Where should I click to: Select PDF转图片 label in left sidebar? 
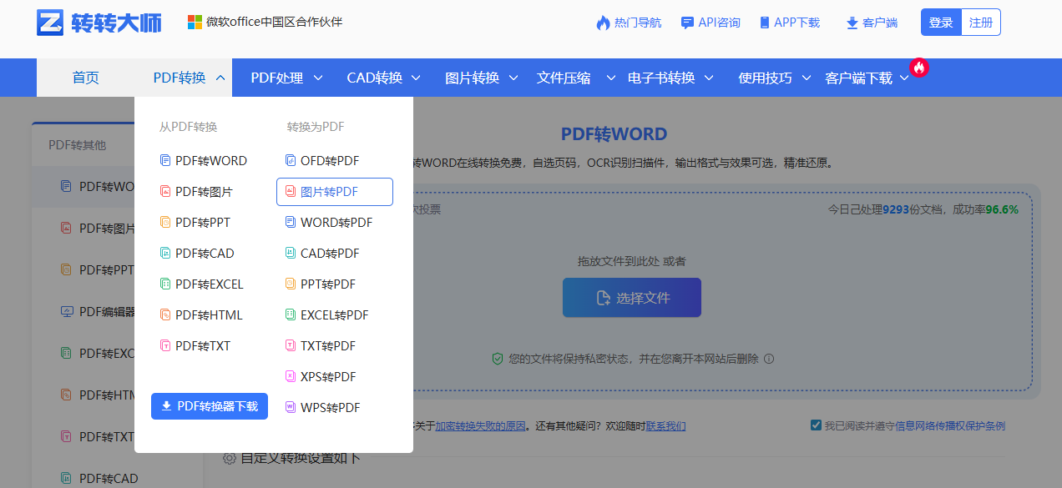(x=107, y=228)
